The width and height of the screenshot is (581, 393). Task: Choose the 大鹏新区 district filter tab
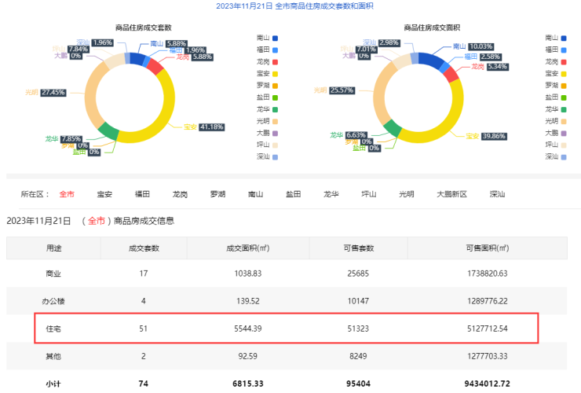coord(452,193)
